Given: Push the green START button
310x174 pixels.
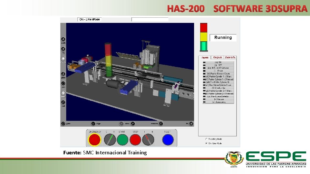Looking at the screenshot, I should tap(122, 140).
